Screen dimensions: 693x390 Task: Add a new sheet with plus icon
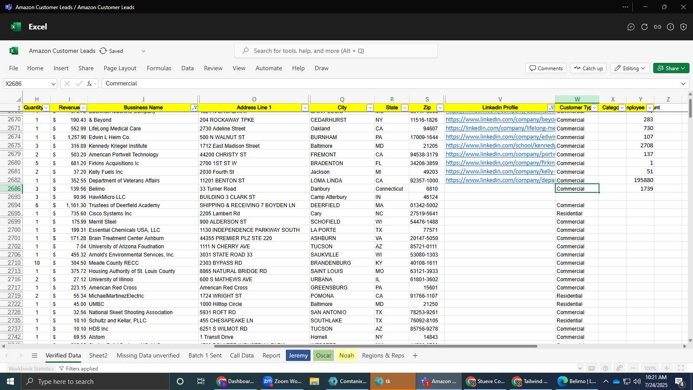pyautogui.click(x=415, y=355)
